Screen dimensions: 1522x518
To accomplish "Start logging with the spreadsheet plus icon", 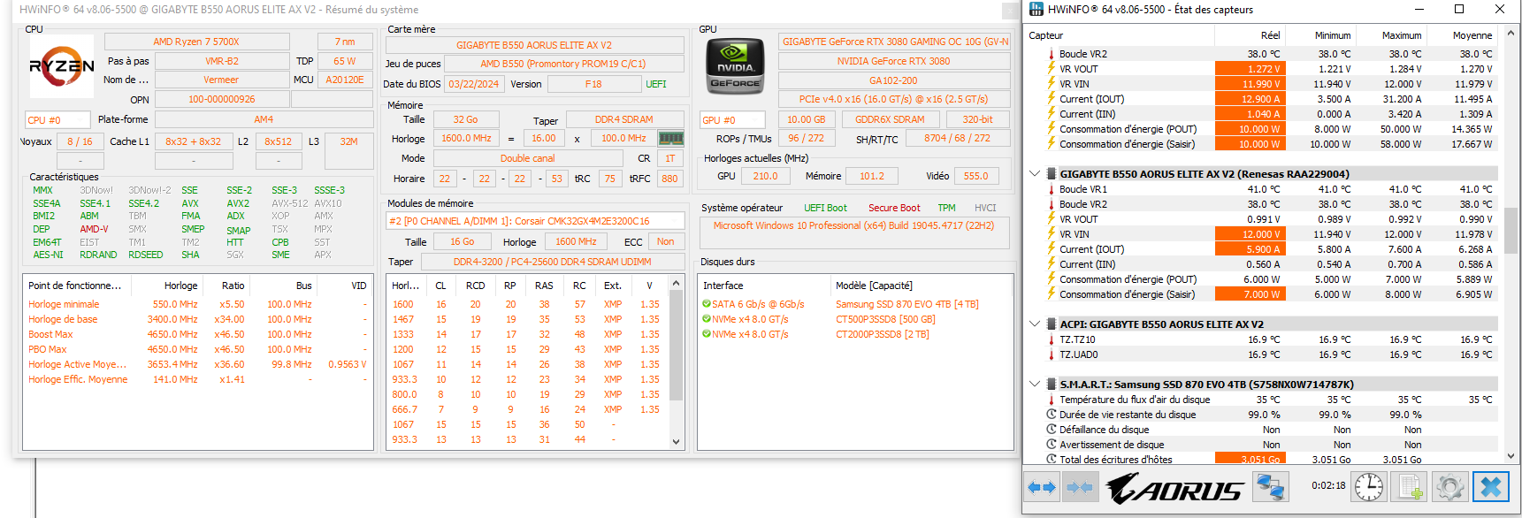I will coord(1410,487).
